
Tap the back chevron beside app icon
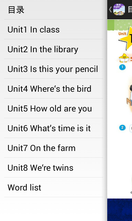110,9
